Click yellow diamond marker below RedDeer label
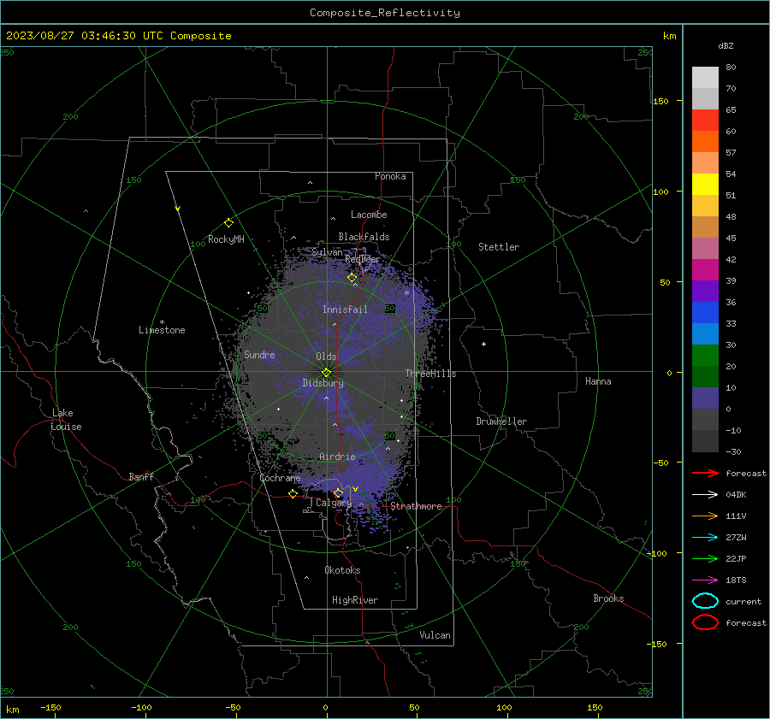Screen dimensions: 770x719 (x=352, y=278)
